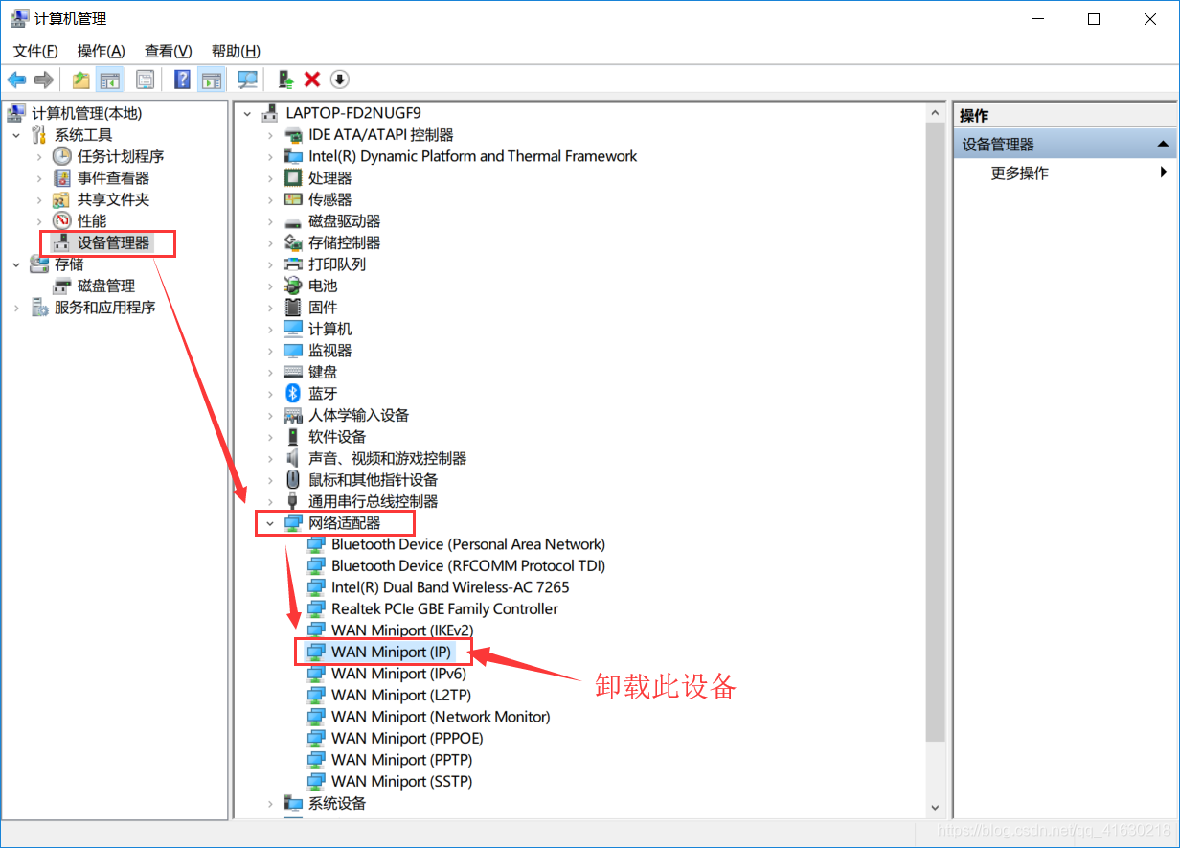This screenshot has height=848, width=1180.
Task: Click Scan for hardware changes monitor icon
Action: 248,80
